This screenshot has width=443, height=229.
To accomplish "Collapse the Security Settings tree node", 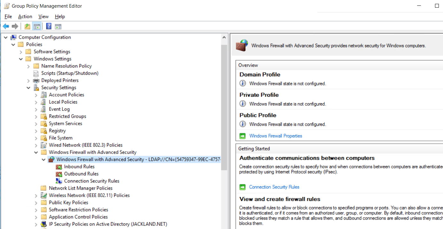I will coord(29,88).
